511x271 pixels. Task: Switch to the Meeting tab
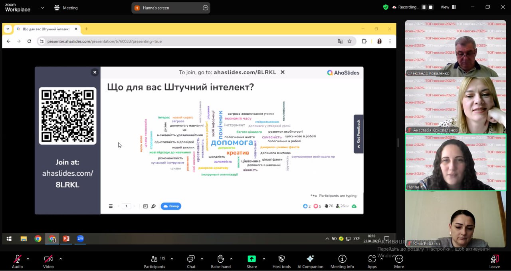(66, 8)
